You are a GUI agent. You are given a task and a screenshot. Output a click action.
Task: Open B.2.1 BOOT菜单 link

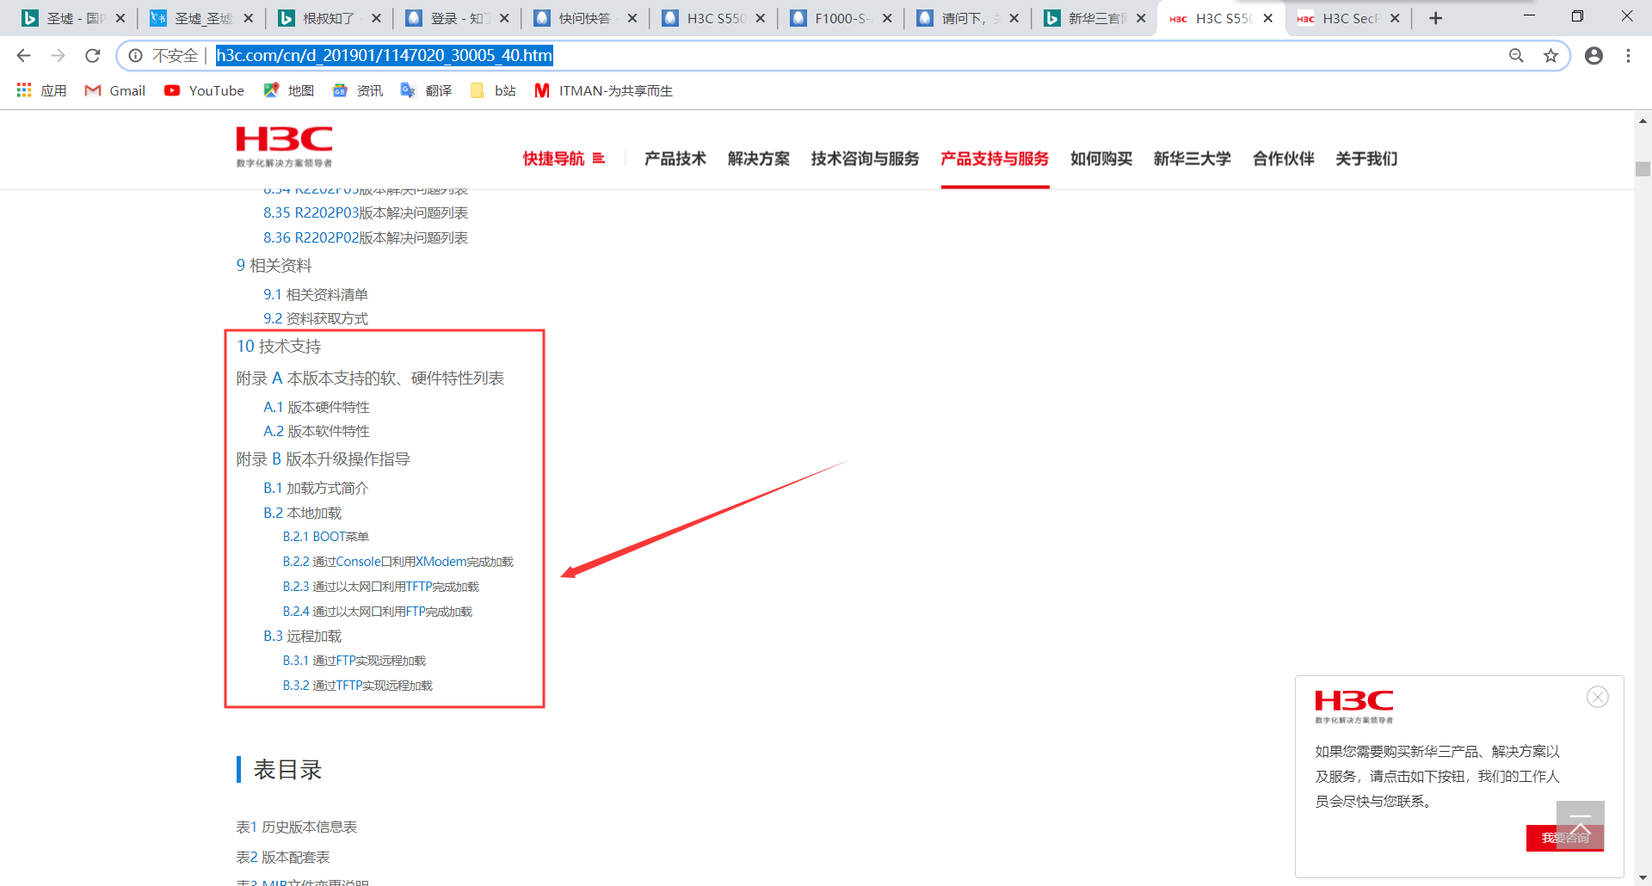pos(325,537)
